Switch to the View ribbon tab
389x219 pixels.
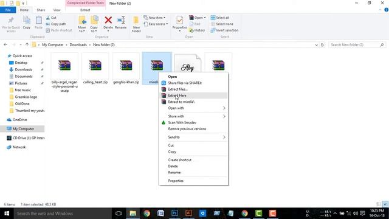(x=57, y=10)
